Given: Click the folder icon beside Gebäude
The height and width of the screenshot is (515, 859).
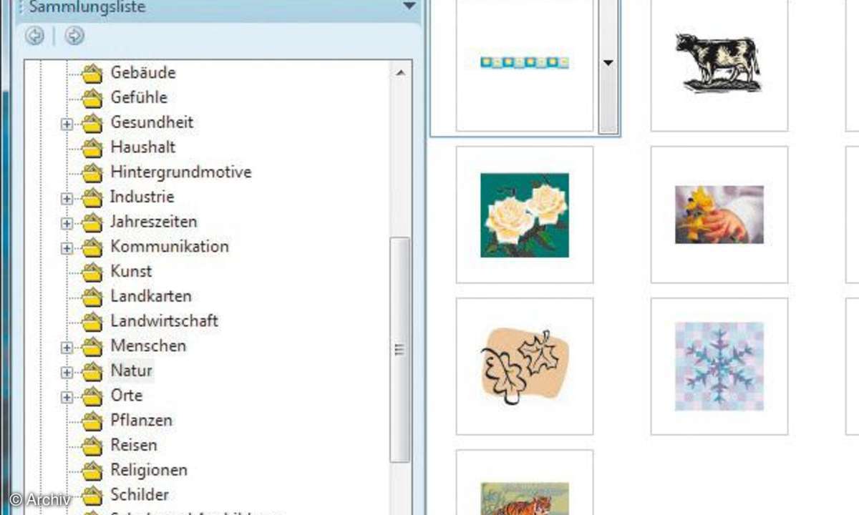Looking at the screenshot, I should coord(92,73).
